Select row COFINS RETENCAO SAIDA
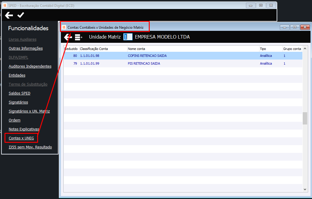This screenshot has width=312, height=199. (183, 56)
